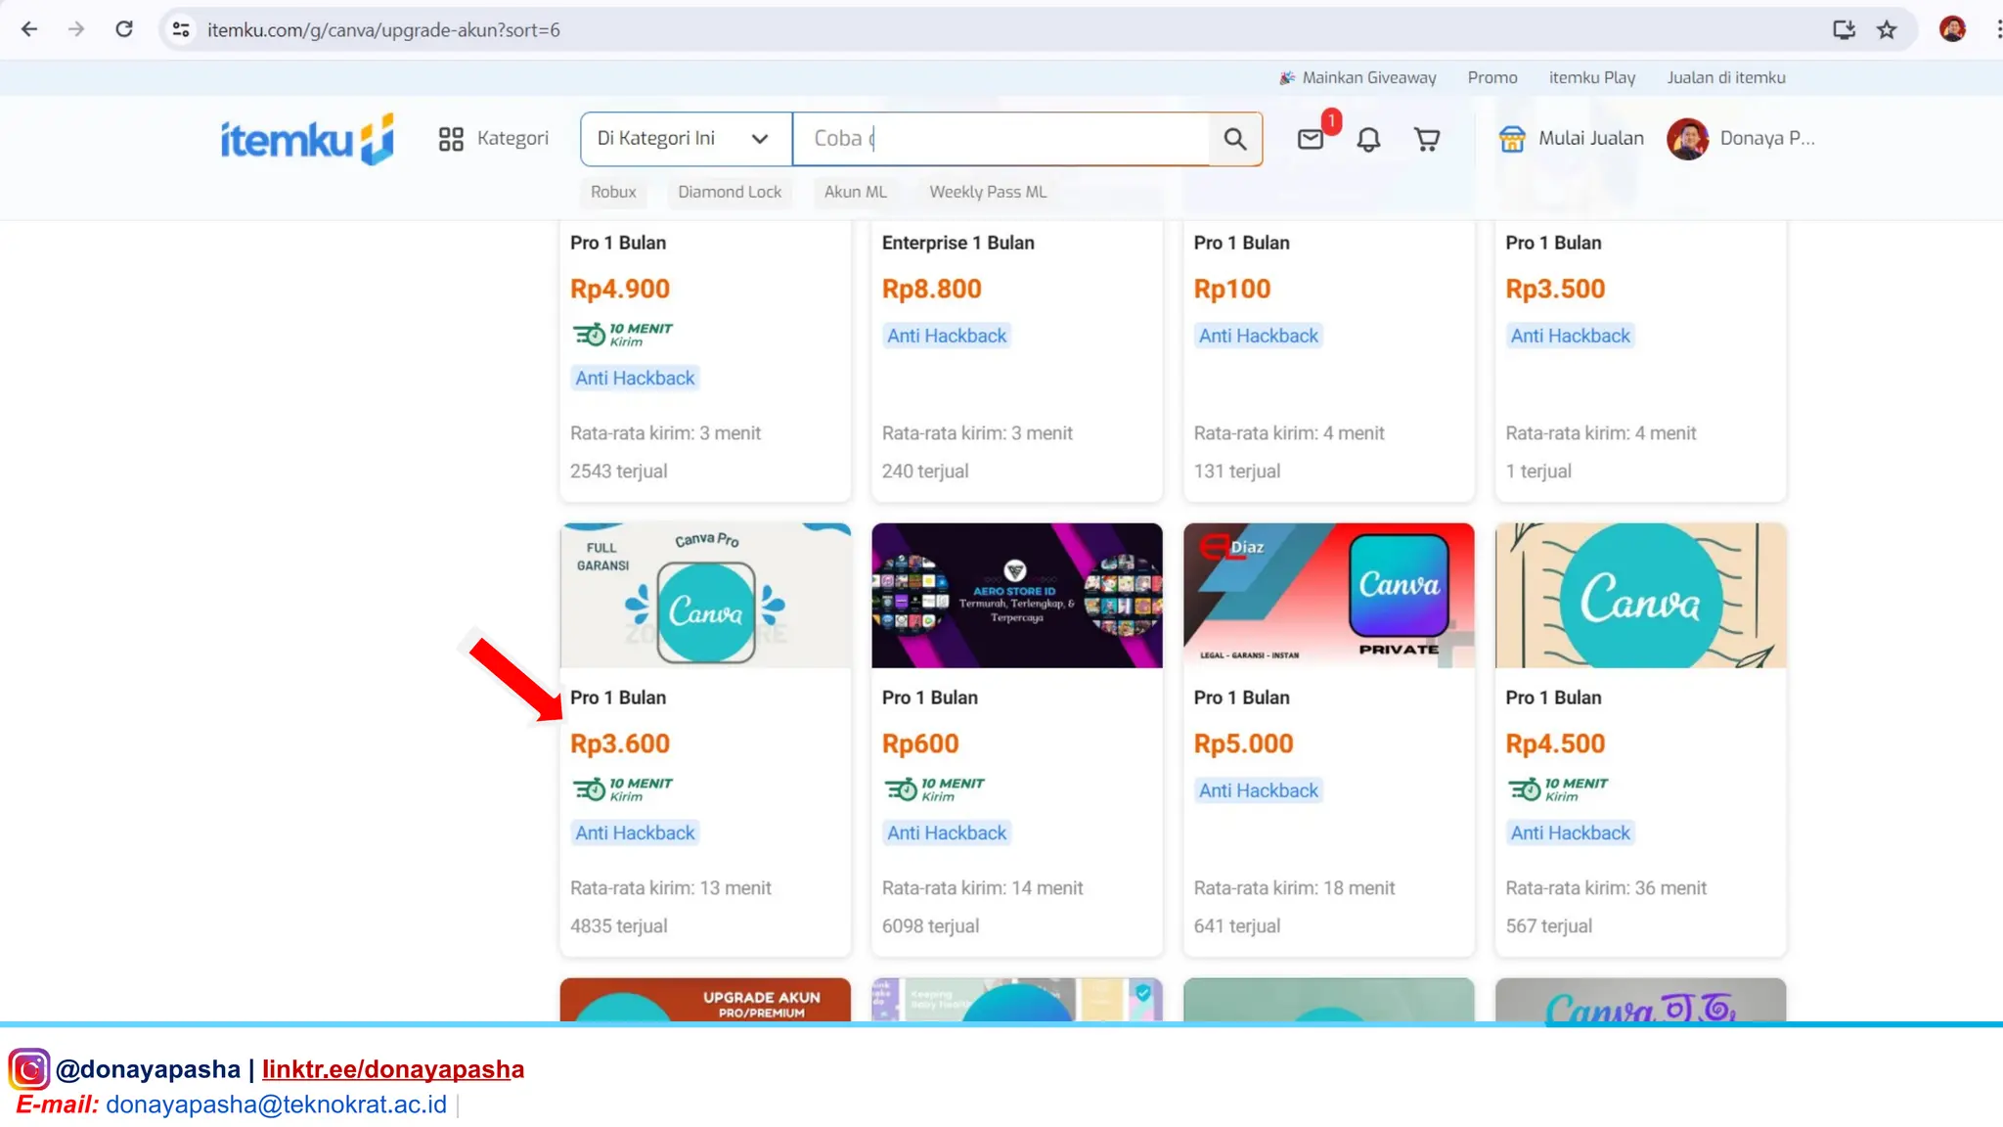The height and width of the screenshot is (1127, 2003).
Task: Click the Jualan di itemku link
Action: pos(1725,77)
